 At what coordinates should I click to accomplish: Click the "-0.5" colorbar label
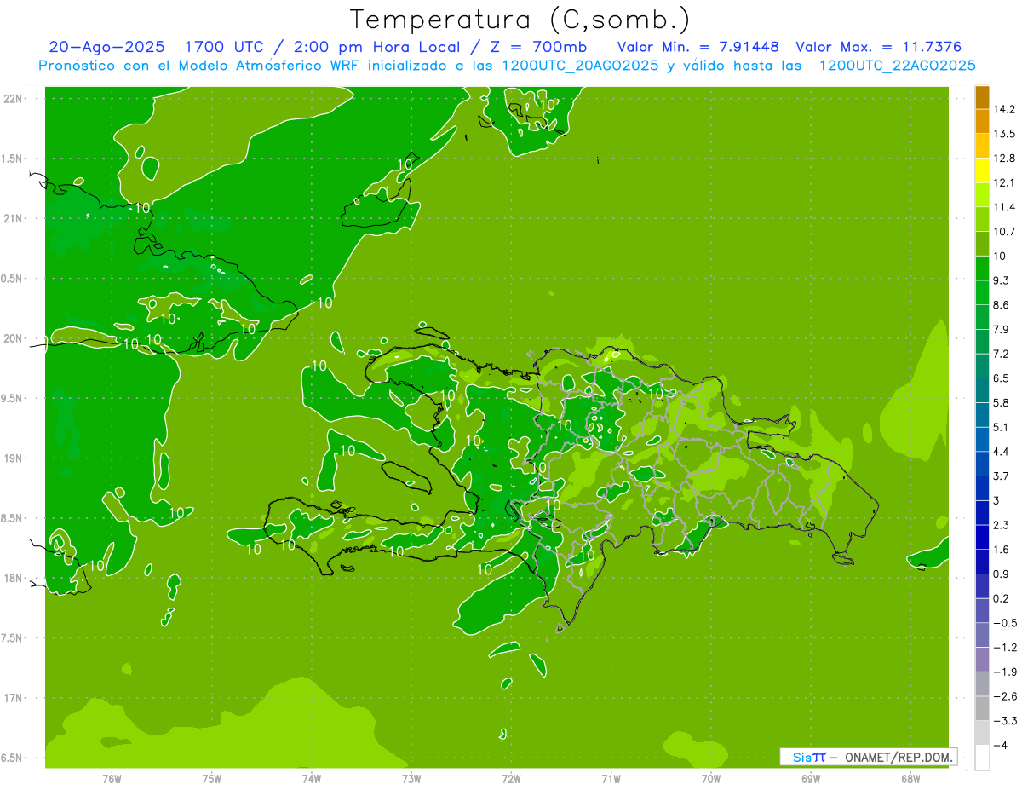[1004, 623]
